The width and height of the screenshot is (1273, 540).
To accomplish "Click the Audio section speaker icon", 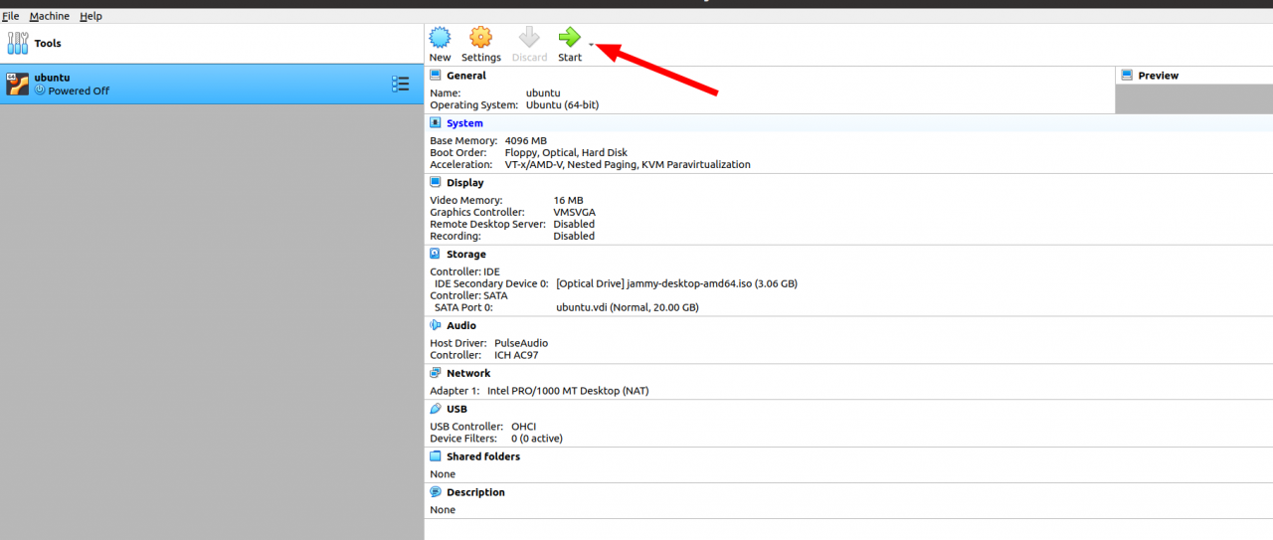I will [436, 325].
